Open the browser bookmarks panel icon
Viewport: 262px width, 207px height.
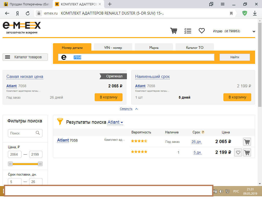[x=211, y=4]
